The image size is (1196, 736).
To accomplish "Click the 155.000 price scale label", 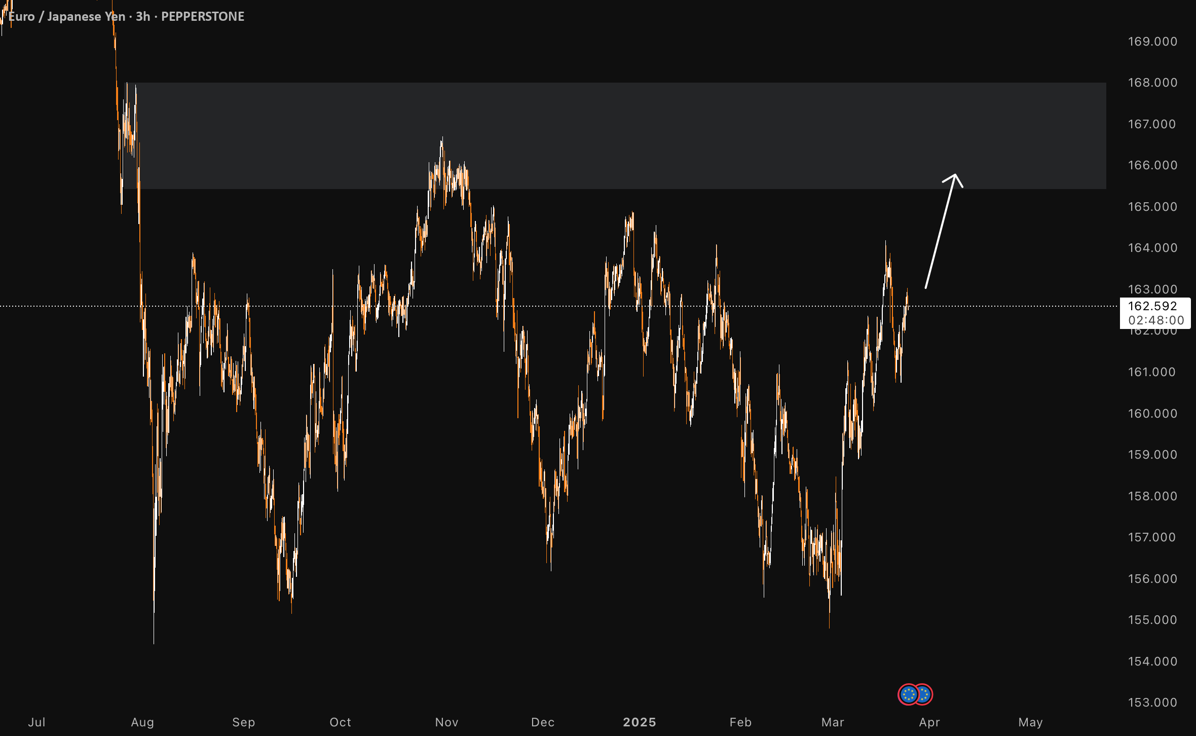I will point(1152,620).
